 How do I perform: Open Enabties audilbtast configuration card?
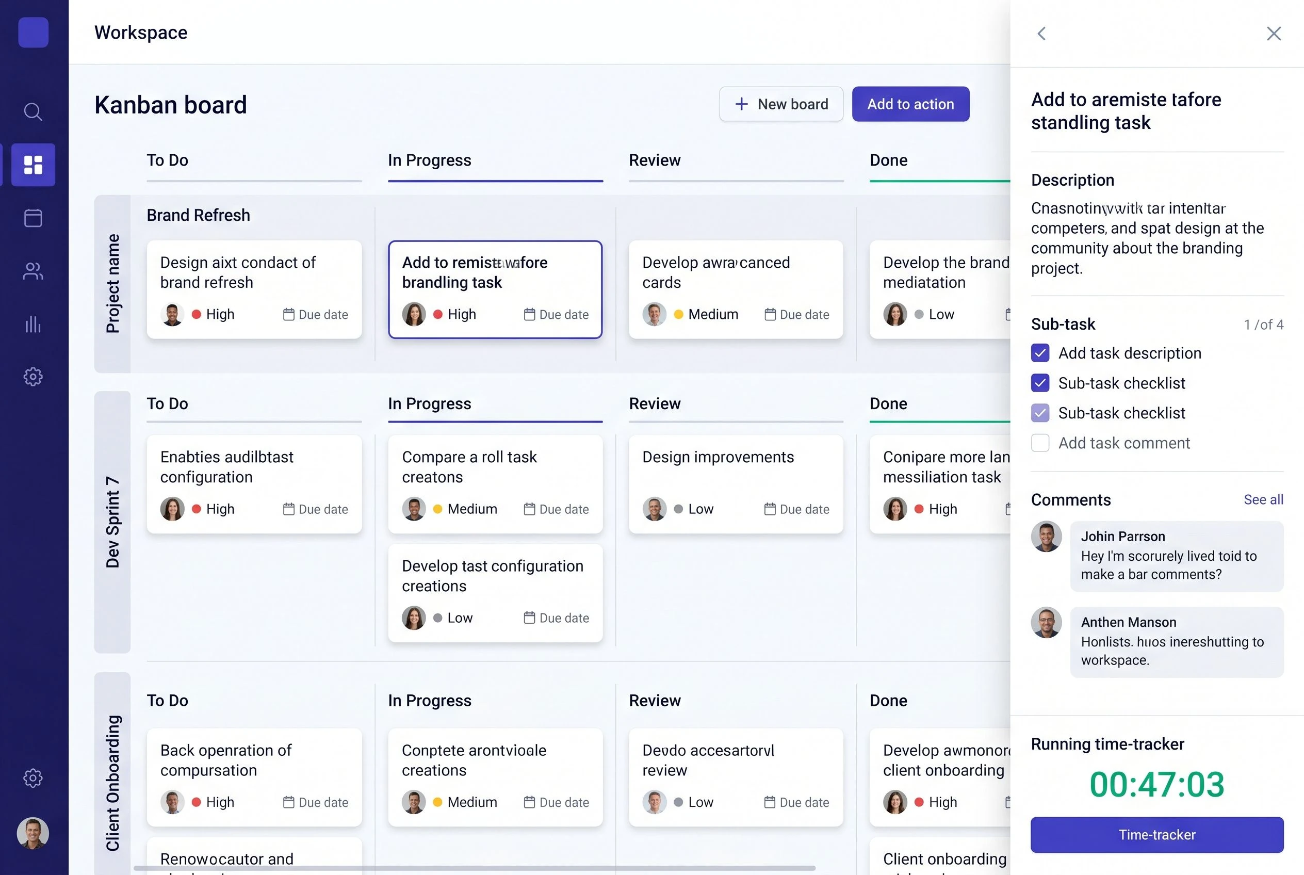click(254, 484)
